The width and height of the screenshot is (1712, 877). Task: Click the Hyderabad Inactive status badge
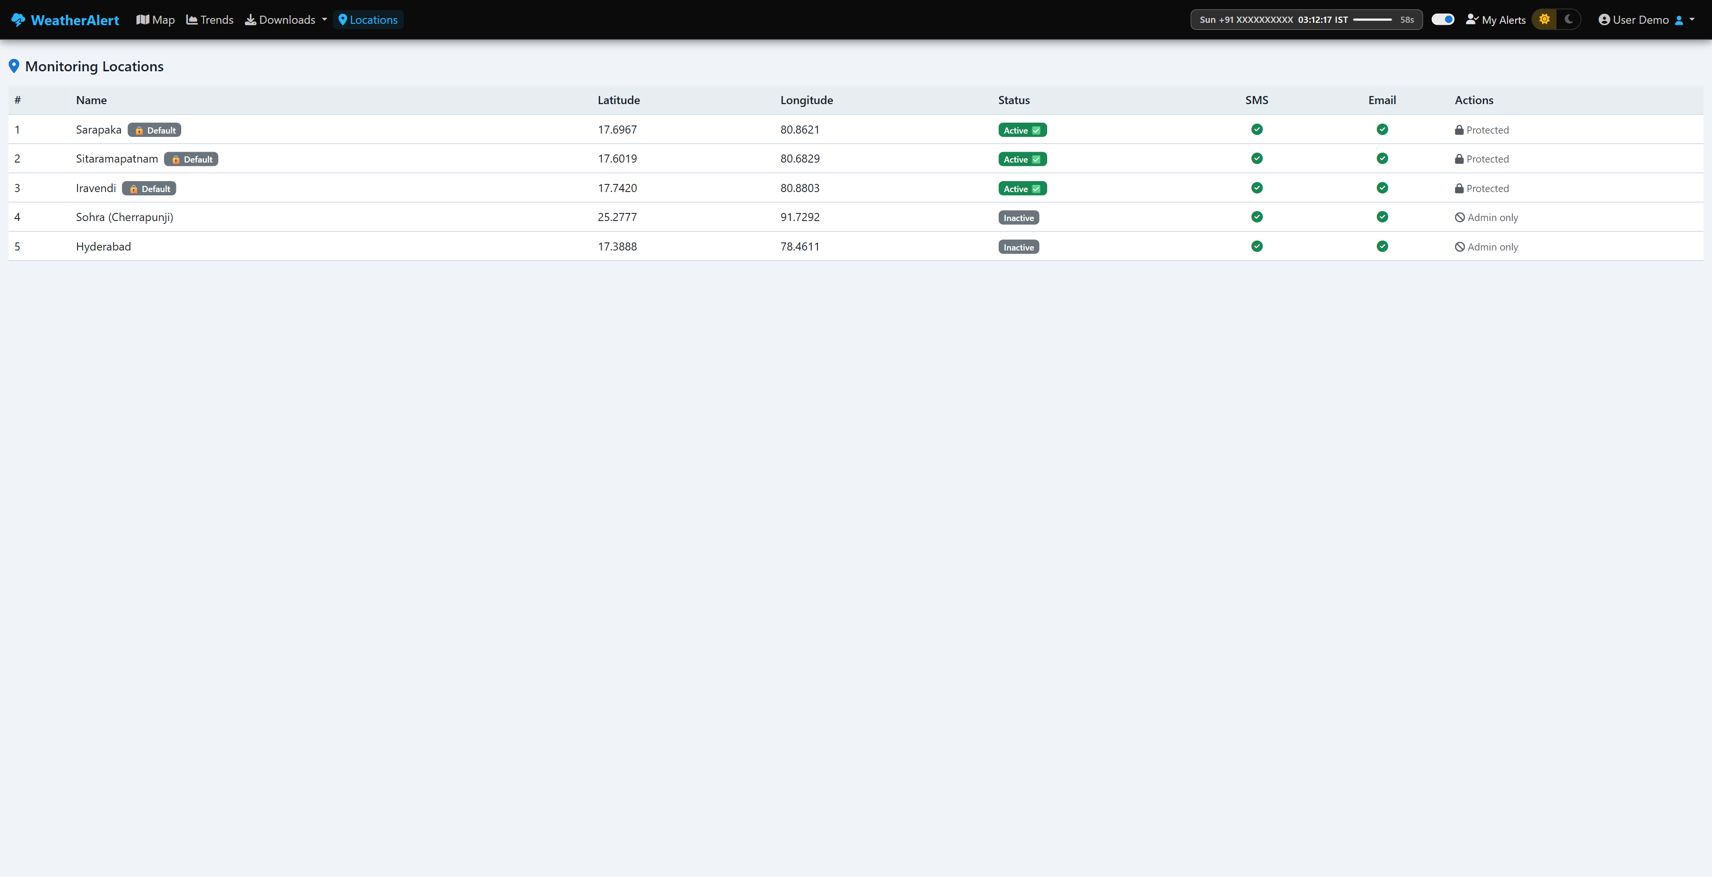click(1018, 247)
